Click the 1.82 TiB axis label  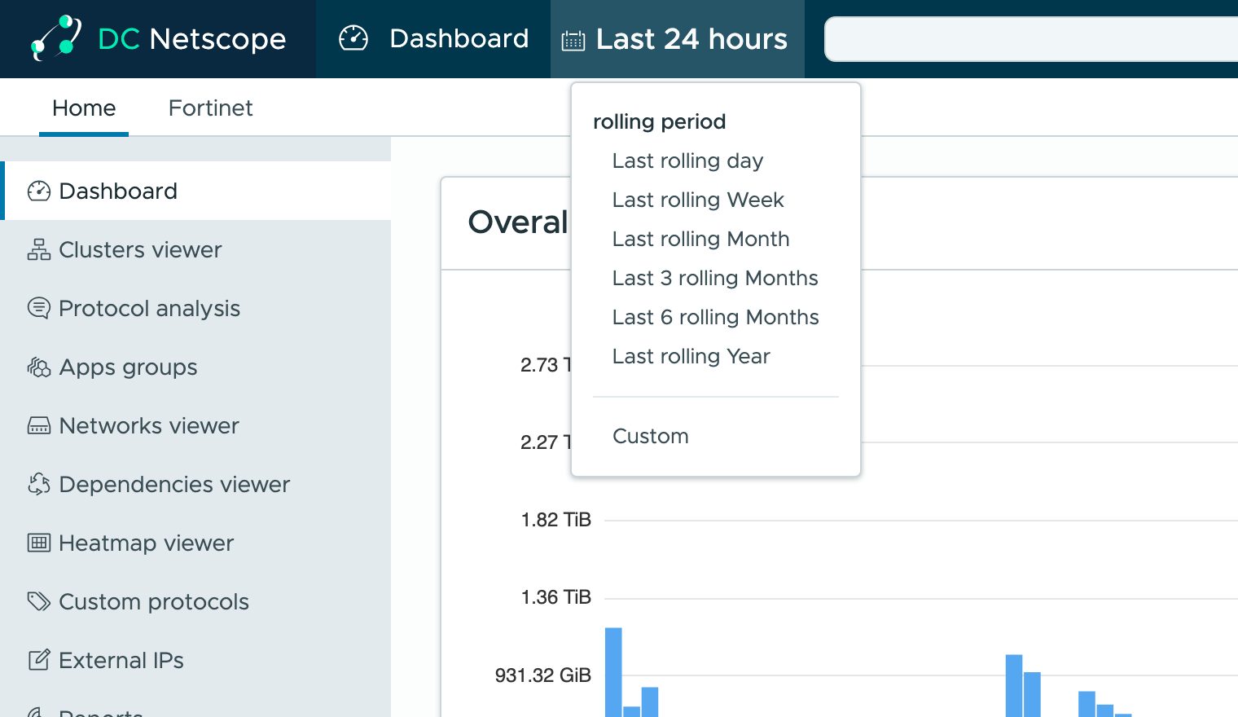556,520
